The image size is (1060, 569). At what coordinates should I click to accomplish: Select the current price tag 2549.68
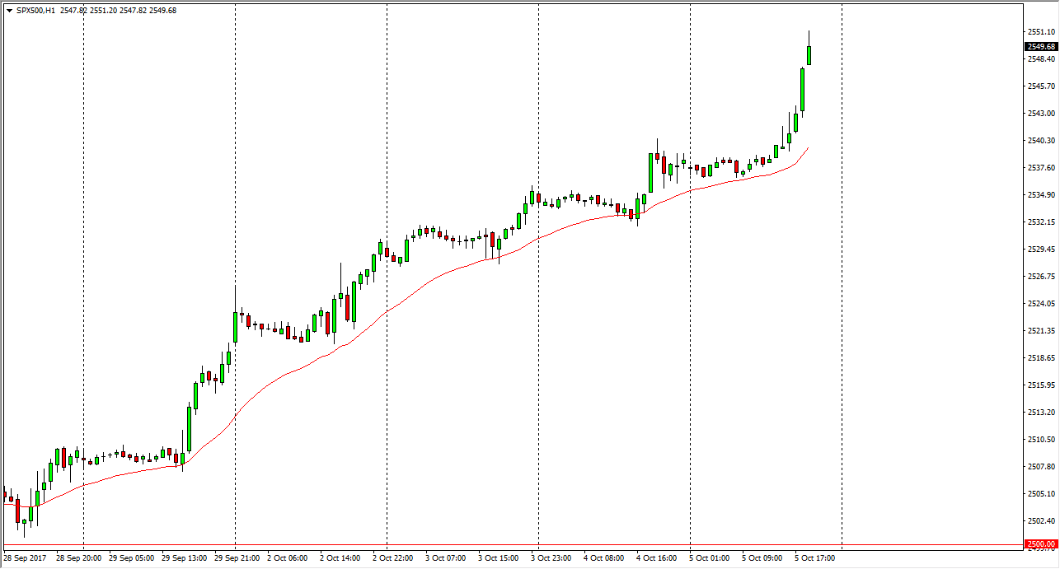[1041, 47]
